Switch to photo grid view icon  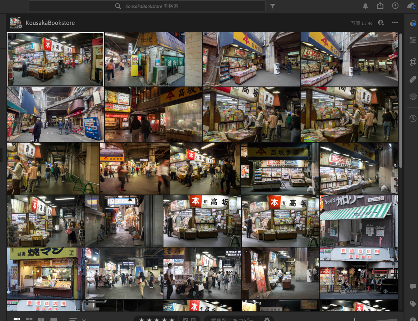pos(17,319)
